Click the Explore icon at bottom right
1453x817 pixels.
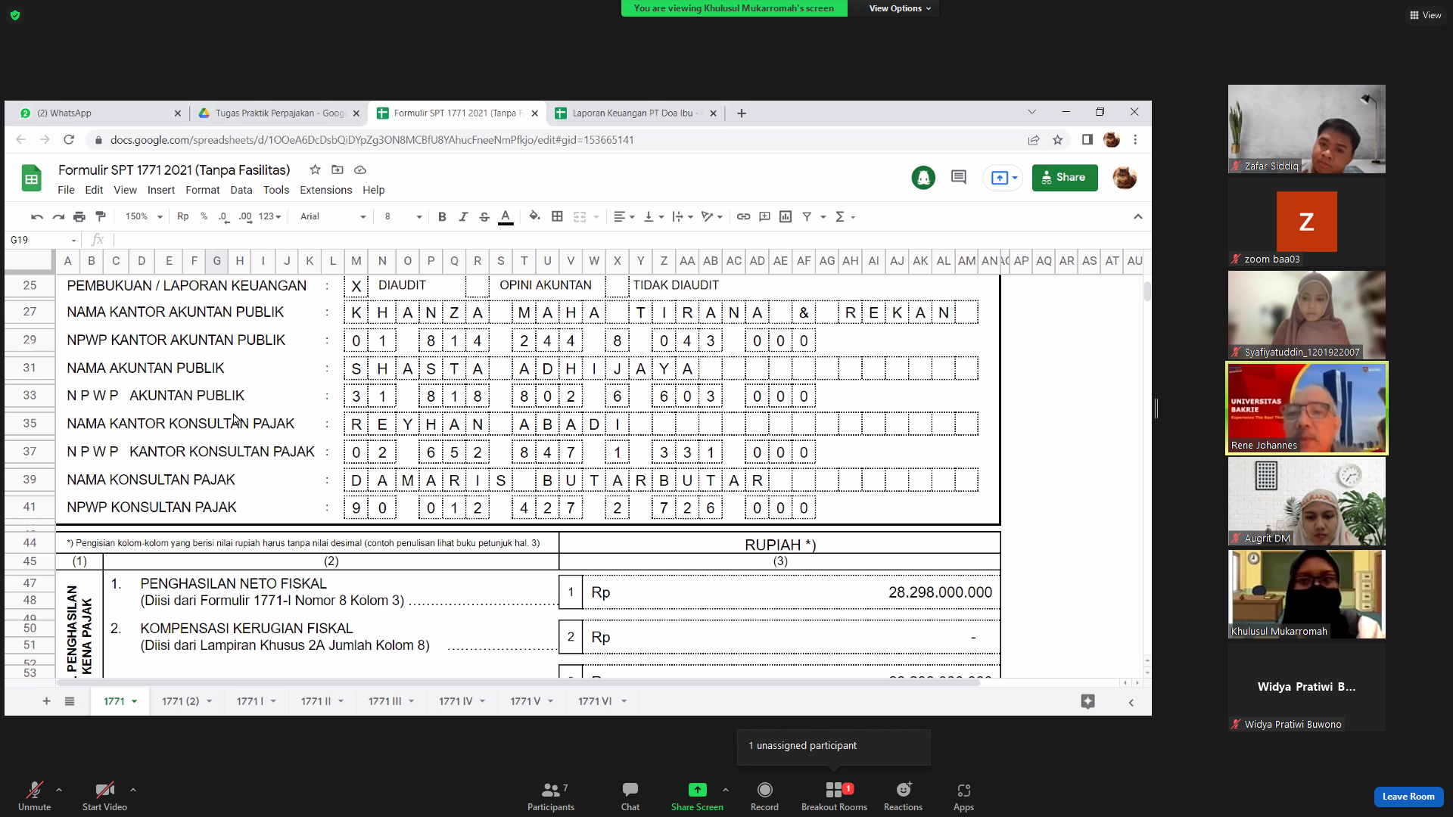tap(1088, 701)
